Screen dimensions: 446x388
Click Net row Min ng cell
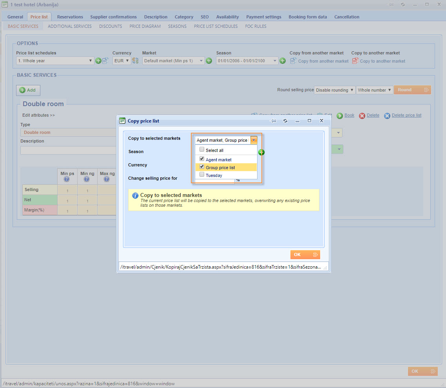87,200
